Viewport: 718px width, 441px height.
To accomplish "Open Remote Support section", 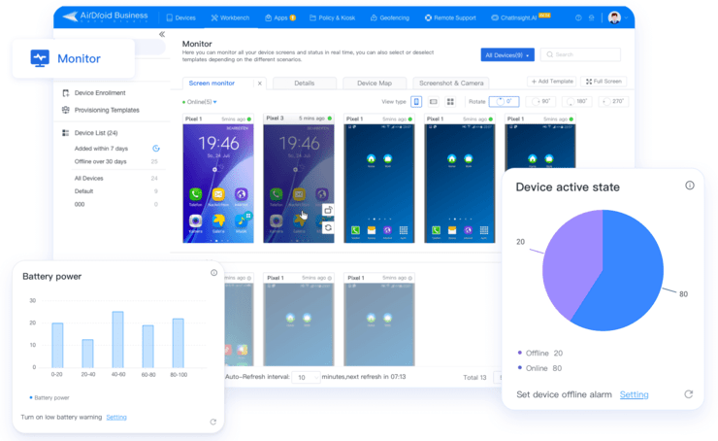I will point(450,17).
